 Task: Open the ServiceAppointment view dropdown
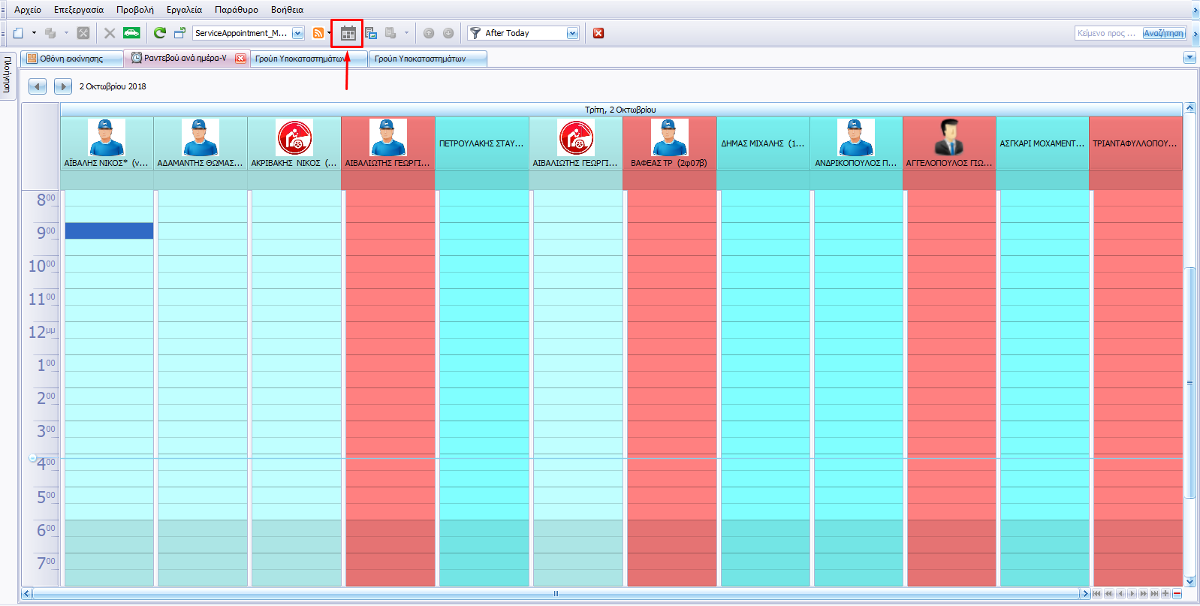[x=298, y=33]
